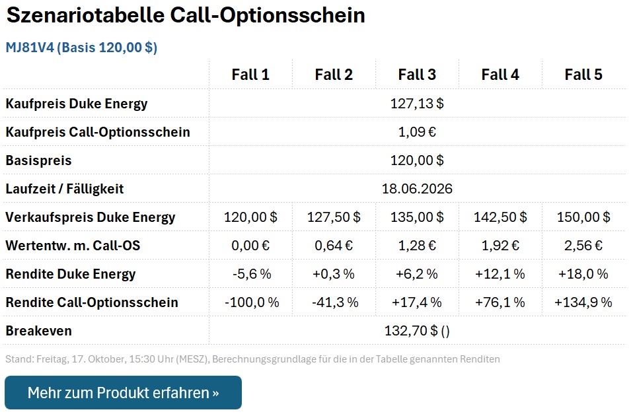Click the 1,28 € Wertentwicklung cell
Screen dimensions: 633x416
click(417, 246)
